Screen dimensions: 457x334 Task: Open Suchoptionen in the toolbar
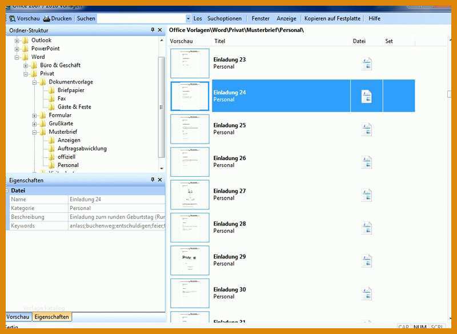pyautogui.click(x=225, y=18)
